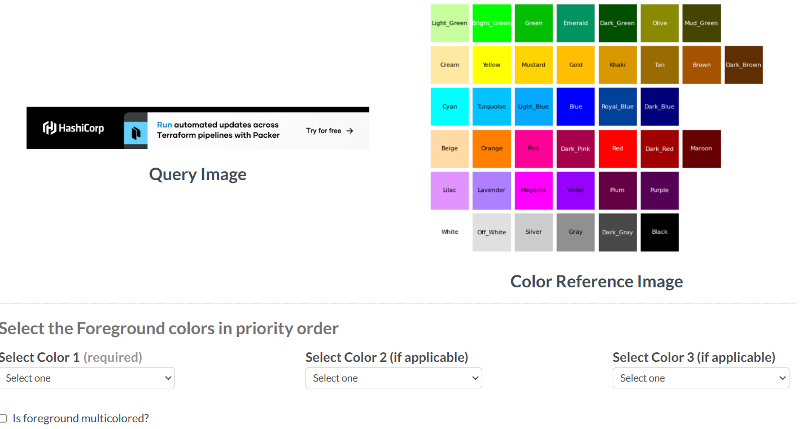Click the Gold color swatch
The width and height of the screenshot is (803, 429).
tap(575, 65)
